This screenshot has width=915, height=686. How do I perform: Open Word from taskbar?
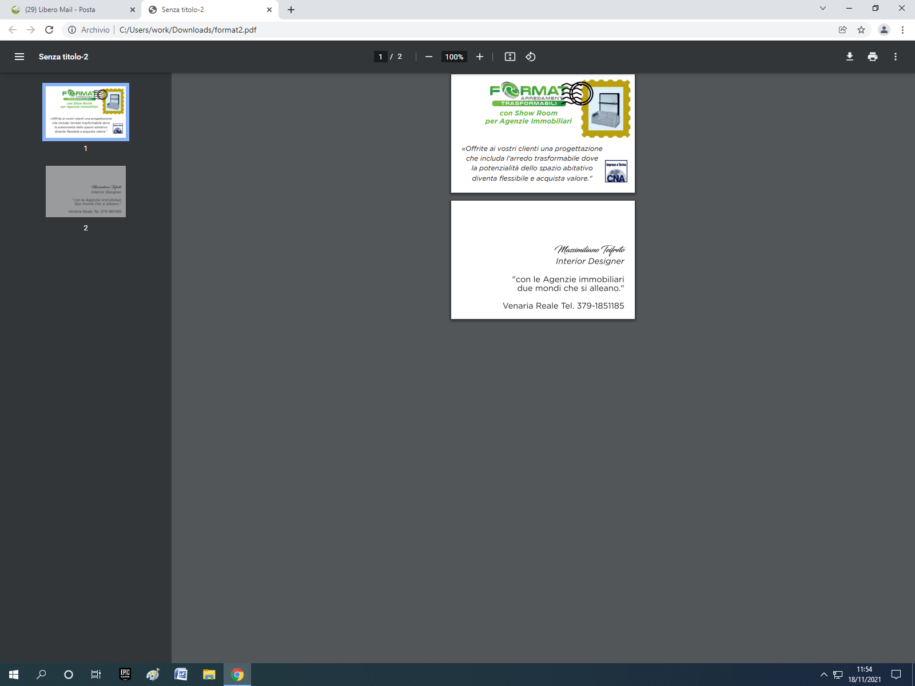tap(181, 675)
